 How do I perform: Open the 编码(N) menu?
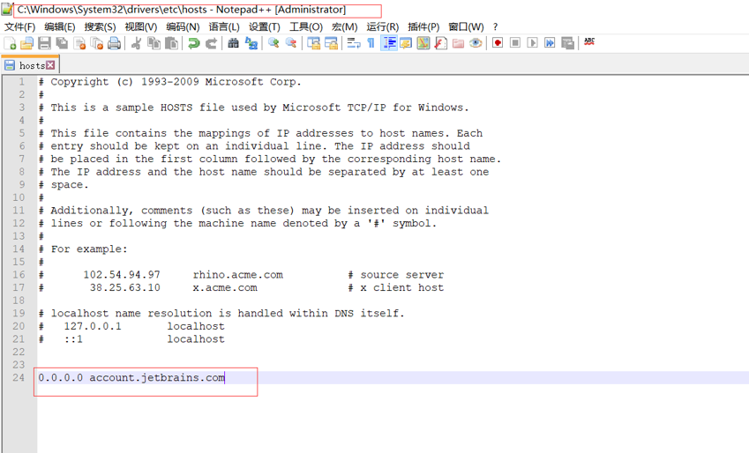coord(183,26)
